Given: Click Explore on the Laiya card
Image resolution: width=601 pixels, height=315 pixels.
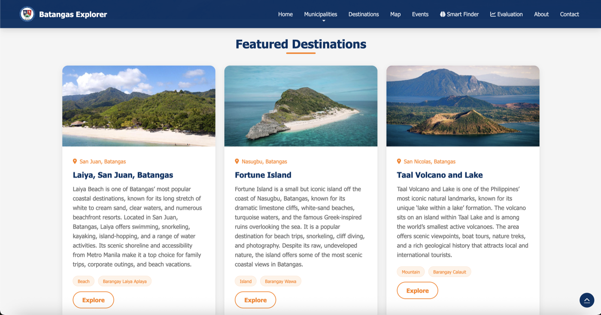Looking at the screenshot, I should (x=93, y=300).
